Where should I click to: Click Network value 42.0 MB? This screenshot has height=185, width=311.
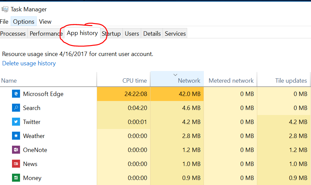(190, 94)
